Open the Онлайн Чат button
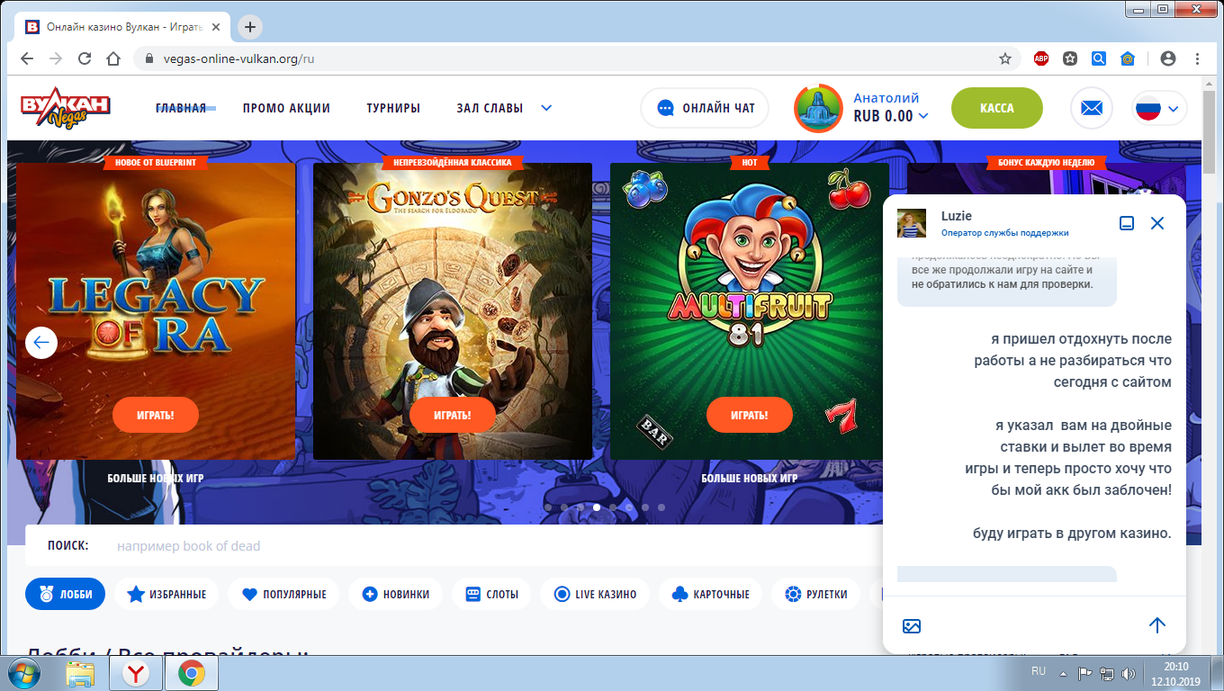This screenshot has width=1224, height=691. [705, 108]
